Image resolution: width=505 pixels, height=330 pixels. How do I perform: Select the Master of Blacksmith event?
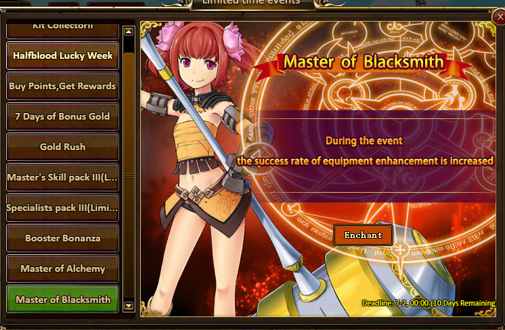coord(62,299)
